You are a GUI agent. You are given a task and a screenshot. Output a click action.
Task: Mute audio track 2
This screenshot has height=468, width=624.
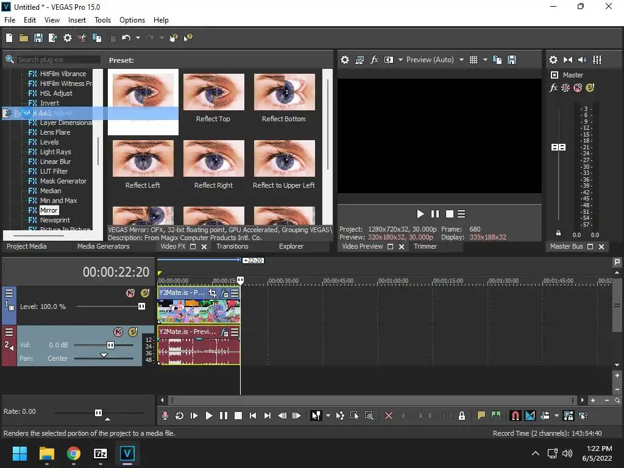[x=118, y=332]
